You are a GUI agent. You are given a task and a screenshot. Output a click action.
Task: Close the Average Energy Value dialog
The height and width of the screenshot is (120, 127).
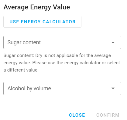coord(77,115)
